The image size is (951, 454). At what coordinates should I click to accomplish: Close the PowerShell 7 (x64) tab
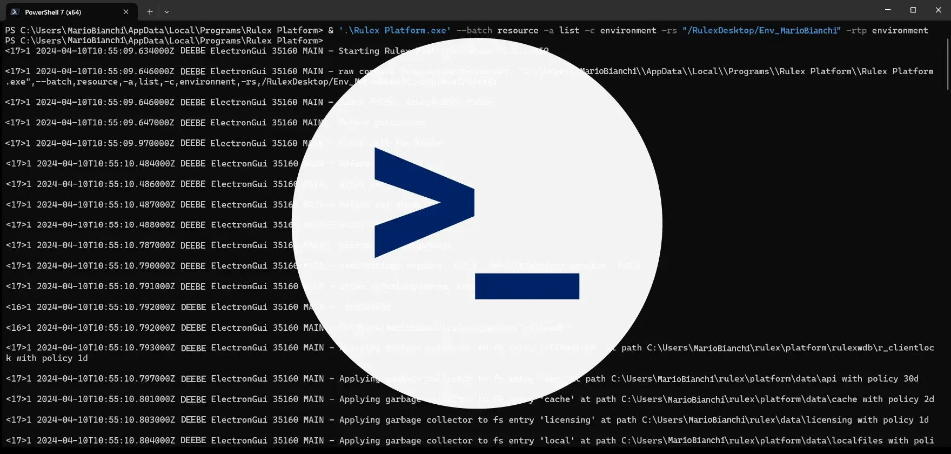(x=126, y=11)
